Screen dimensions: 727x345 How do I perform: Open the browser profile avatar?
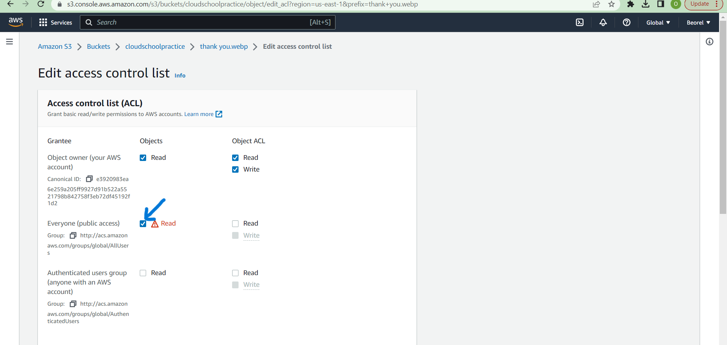(x=676, y=4)
